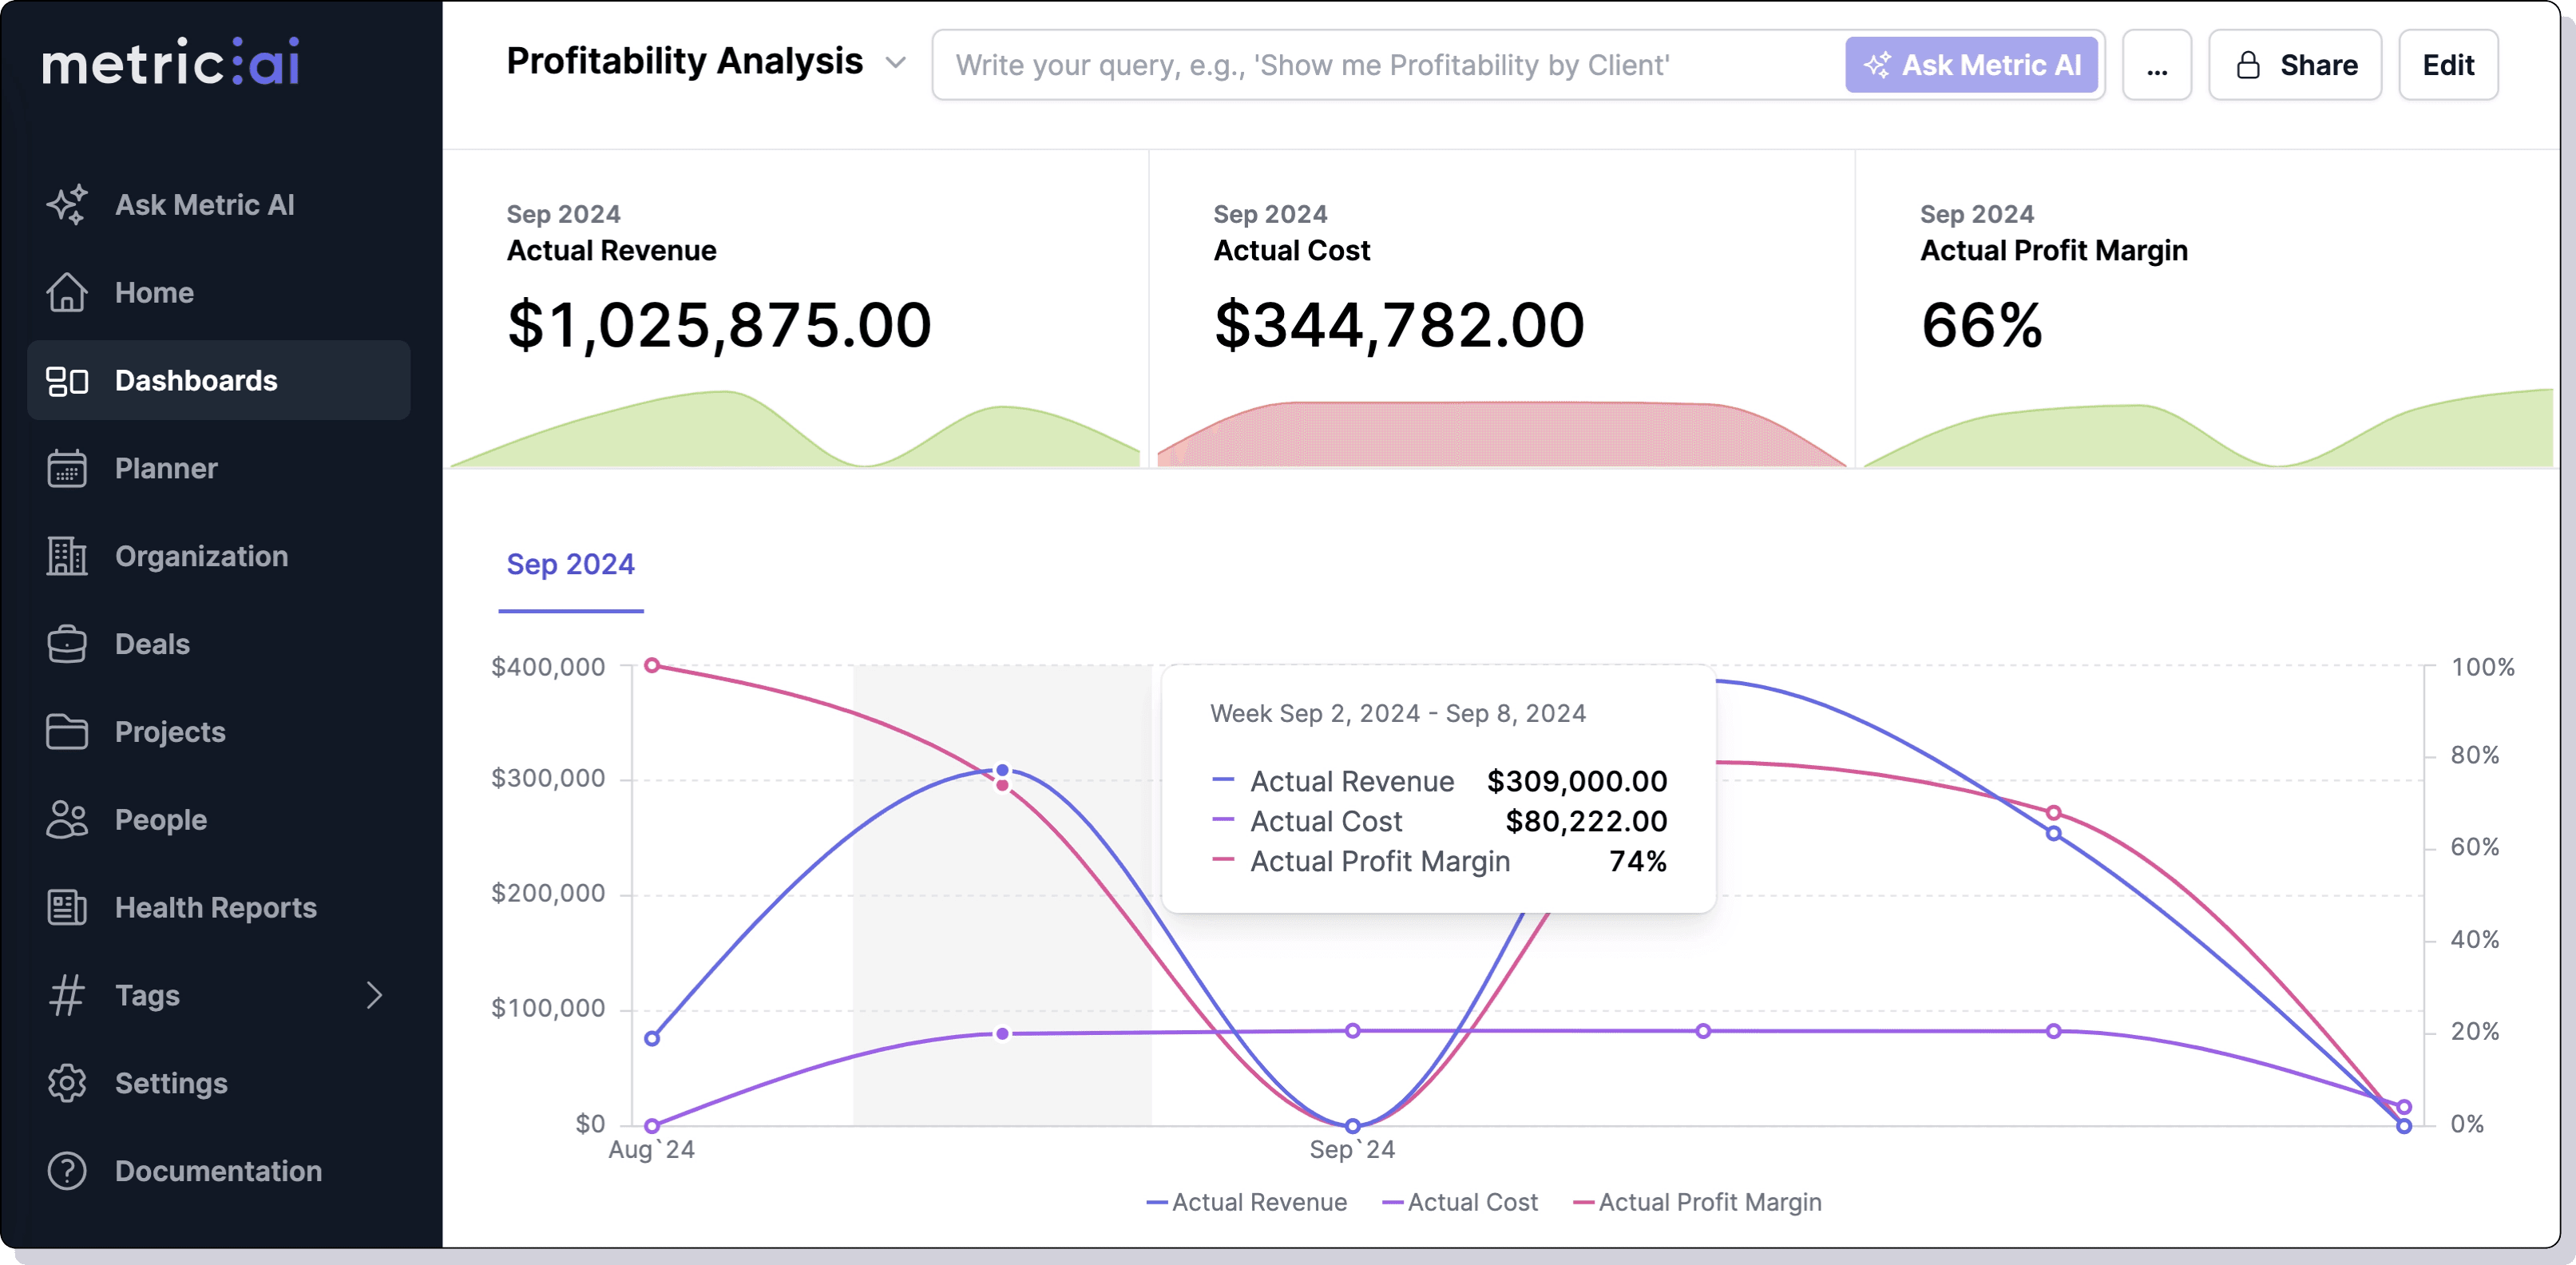The height and width of the screenshot is (1265, 2576).
Task: Navigate to Organization label in sidebar
Action: tap(201, 556)
